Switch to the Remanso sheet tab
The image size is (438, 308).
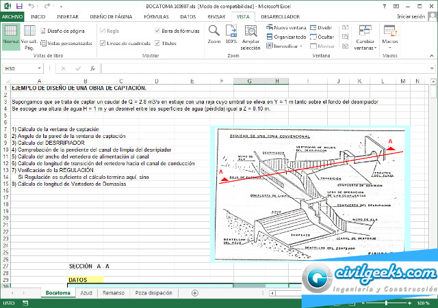pyautogui.click(x=114, y=292)
